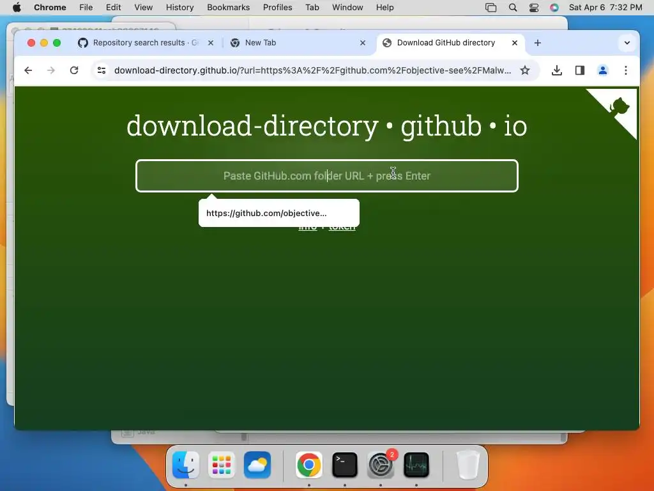
Task: Open the Profiles menu
Action: (x=277, y=8)
